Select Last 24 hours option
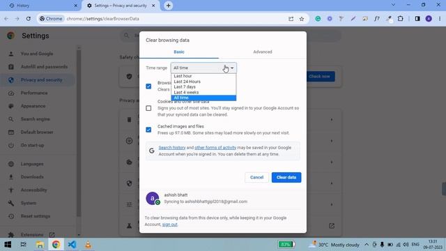Viewport: 446px width, 251px height. pos(203,82)
